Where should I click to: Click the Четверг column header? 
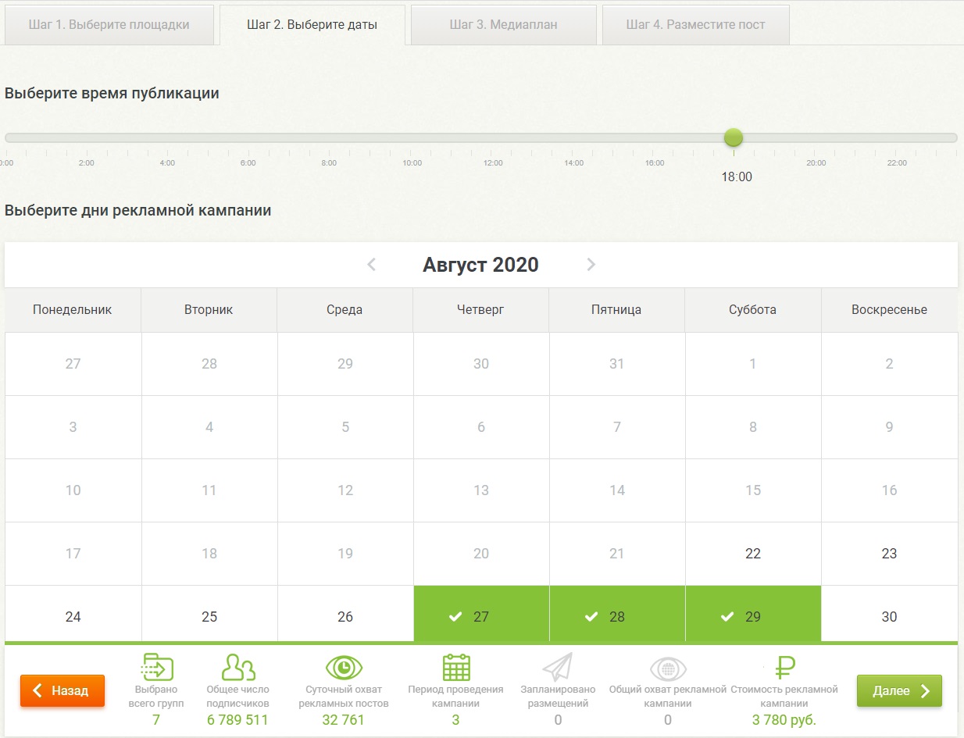click(x=480, y=310)
